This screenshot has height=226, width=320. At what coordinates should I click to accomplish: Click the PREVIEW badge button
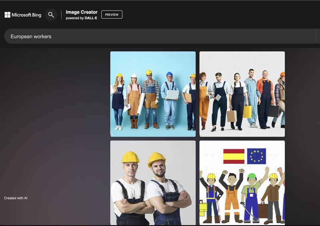(x=112, y=15)
